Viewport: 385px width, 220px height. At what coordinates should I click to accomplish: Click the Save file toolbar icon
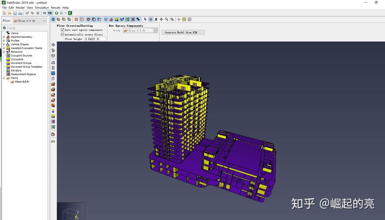[15, 13]
